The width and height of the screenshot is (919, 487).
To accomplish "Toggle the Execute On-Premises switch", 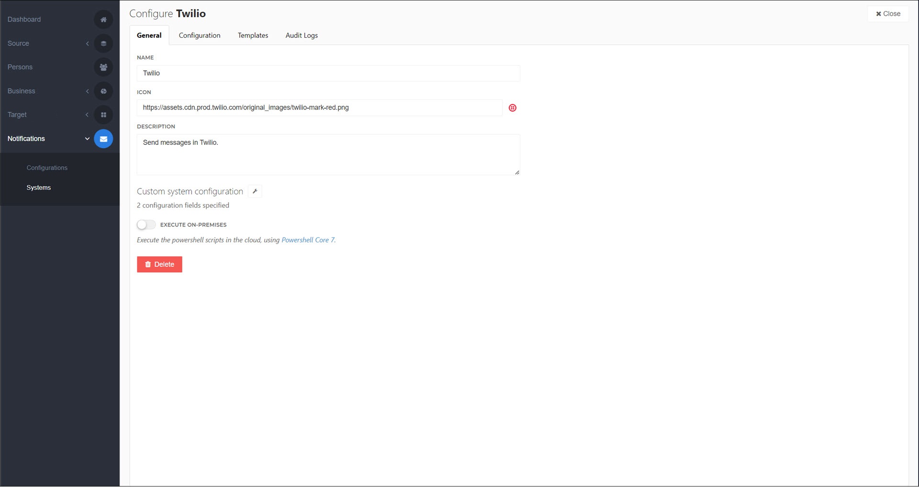I will (x=146, y=225).
